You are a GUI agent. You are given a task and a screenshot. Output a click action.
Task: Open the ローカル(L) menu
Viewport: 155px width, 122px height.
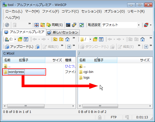(x=14, y=11)
